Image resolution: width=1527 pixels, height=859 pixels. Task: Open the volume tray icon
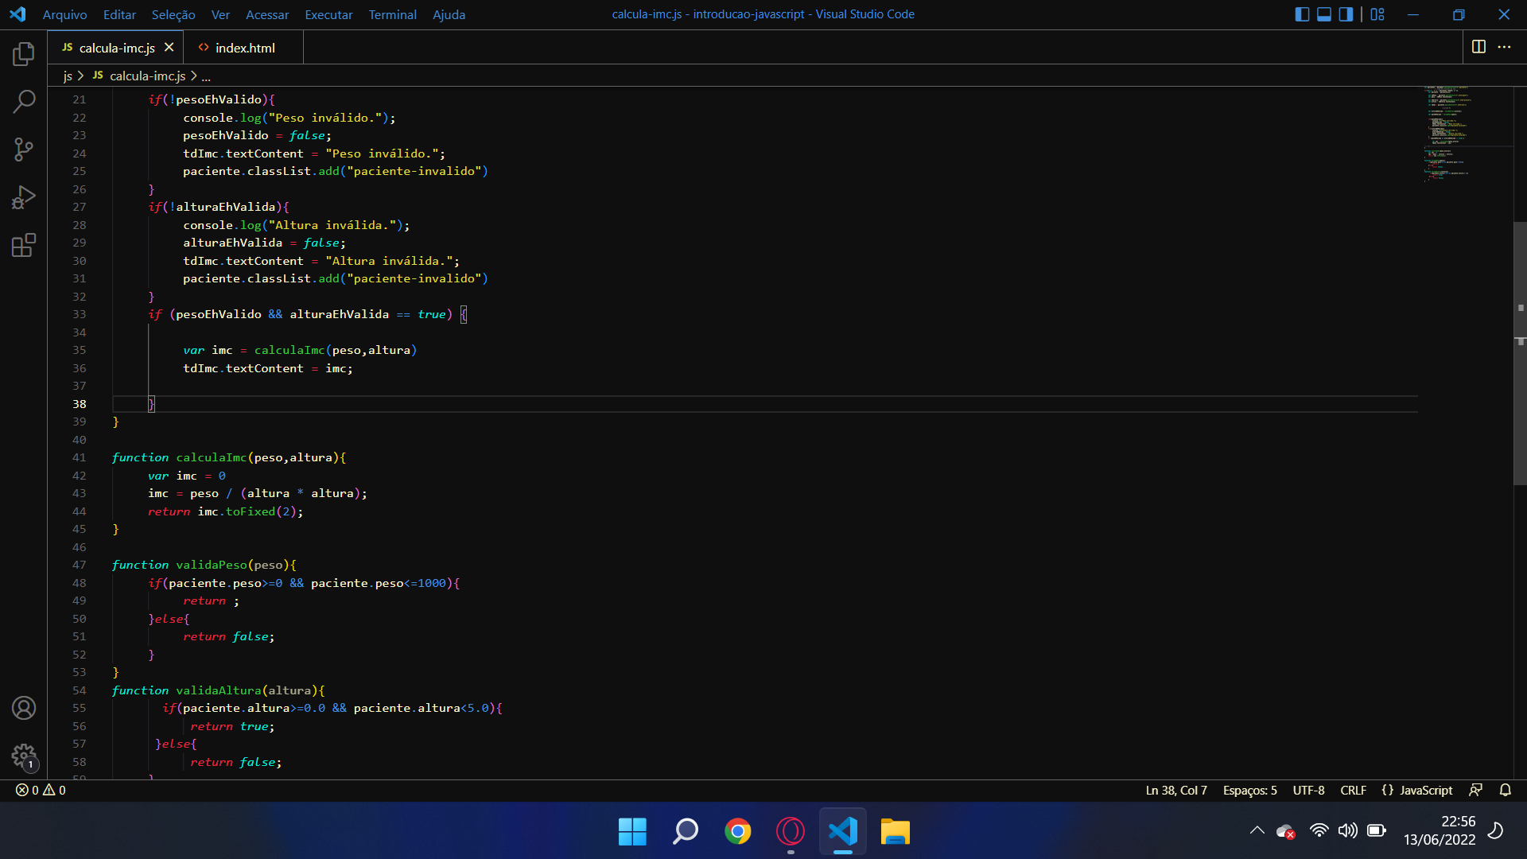click(1347, 830)
